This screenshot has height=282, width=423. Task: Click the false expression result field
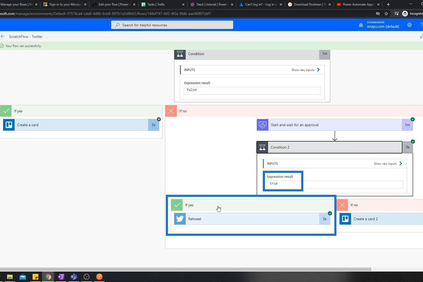pyautogui.click(x=252, y=91)
